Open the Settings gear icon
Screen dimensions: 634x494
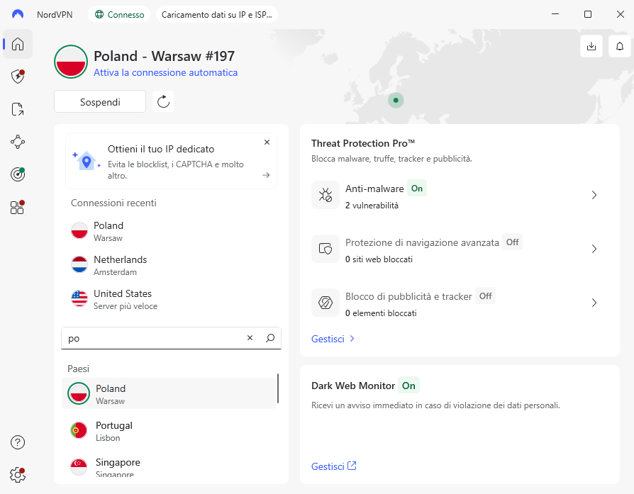click(x=18, y=475)
